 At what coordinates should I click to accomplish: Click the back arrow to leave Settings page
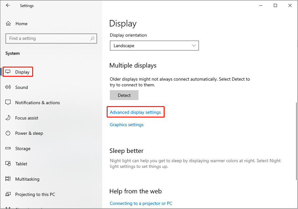(8, 5)
